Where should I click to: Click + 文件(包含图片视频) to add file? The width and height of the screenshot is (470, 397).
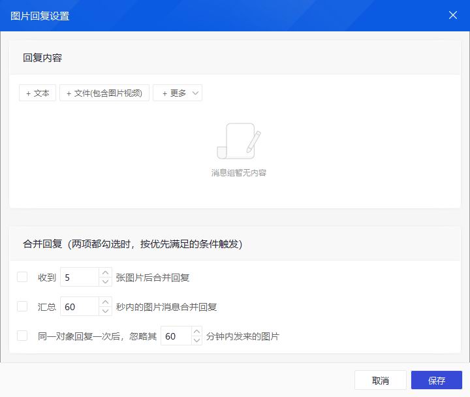coord(104,93)
